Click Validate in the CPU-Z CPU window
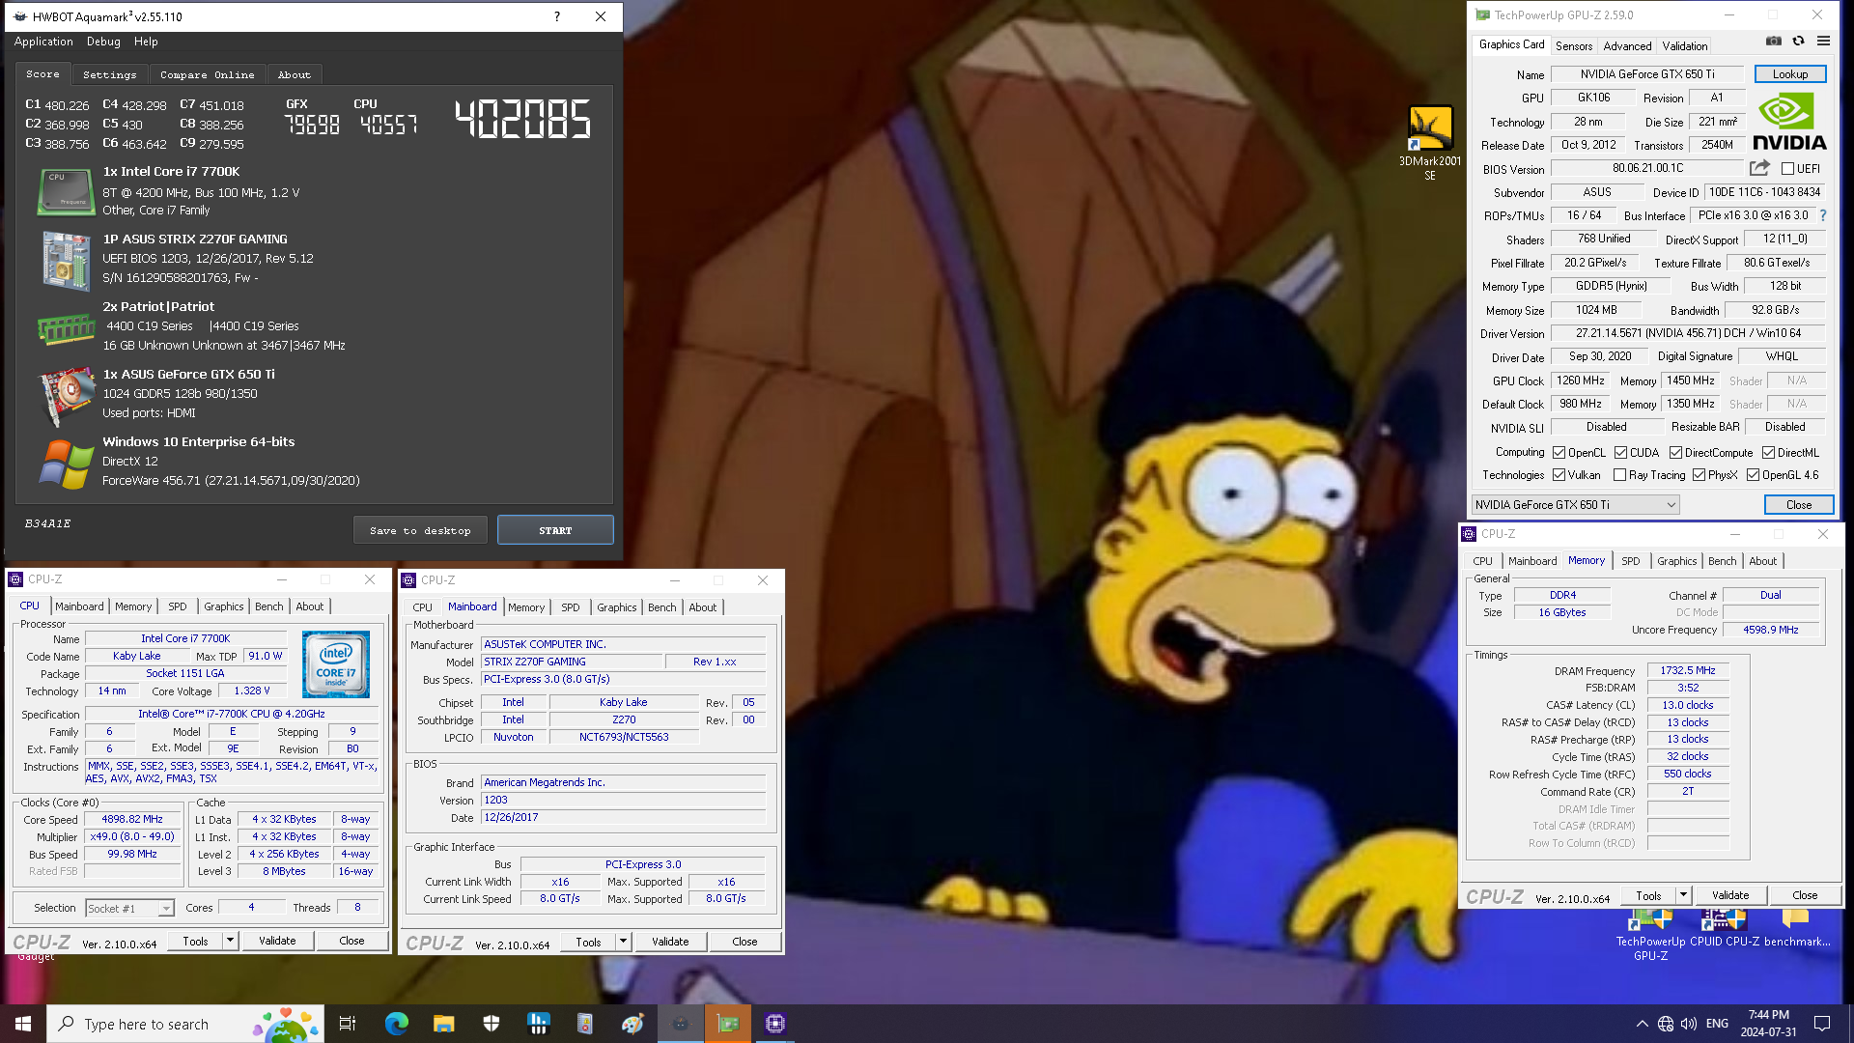Image resolution: width=1854 pixels, height=1043 pixels. click(x=277, y=941)
